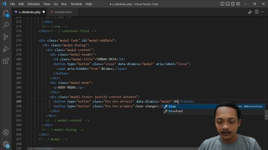Viewport: 268px width, 150px height.
Task: Open the Search view in activity bar
Action: click(6, 25)
